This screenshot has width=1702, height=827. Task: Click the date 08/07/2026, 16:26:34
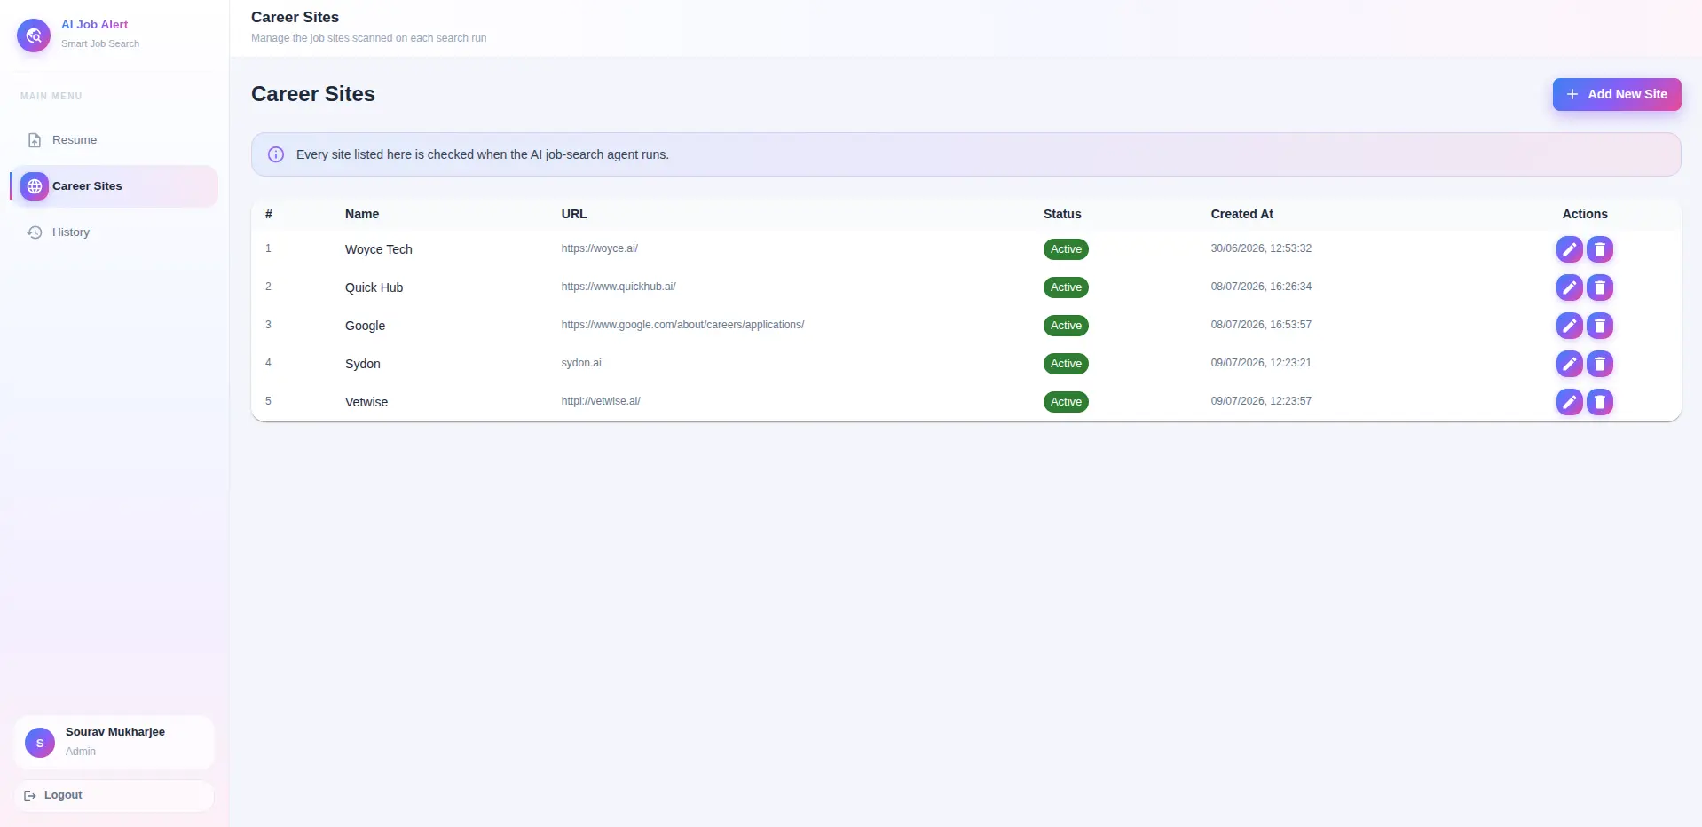click(1261, 287)
